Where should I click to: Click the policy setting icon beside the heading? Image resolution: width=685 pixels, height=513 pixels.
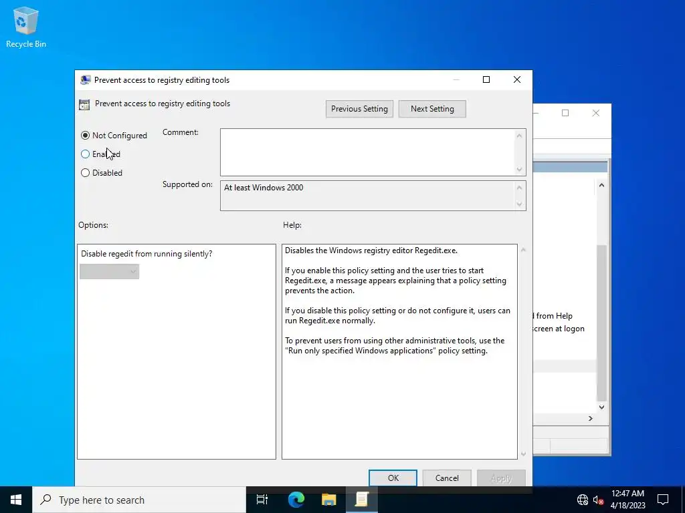coord(84,104)
